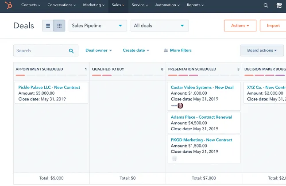Image resolution: width=286 pixels, height=186 pixels.
Task: Open the Automation menu
Action: (167, 5)
